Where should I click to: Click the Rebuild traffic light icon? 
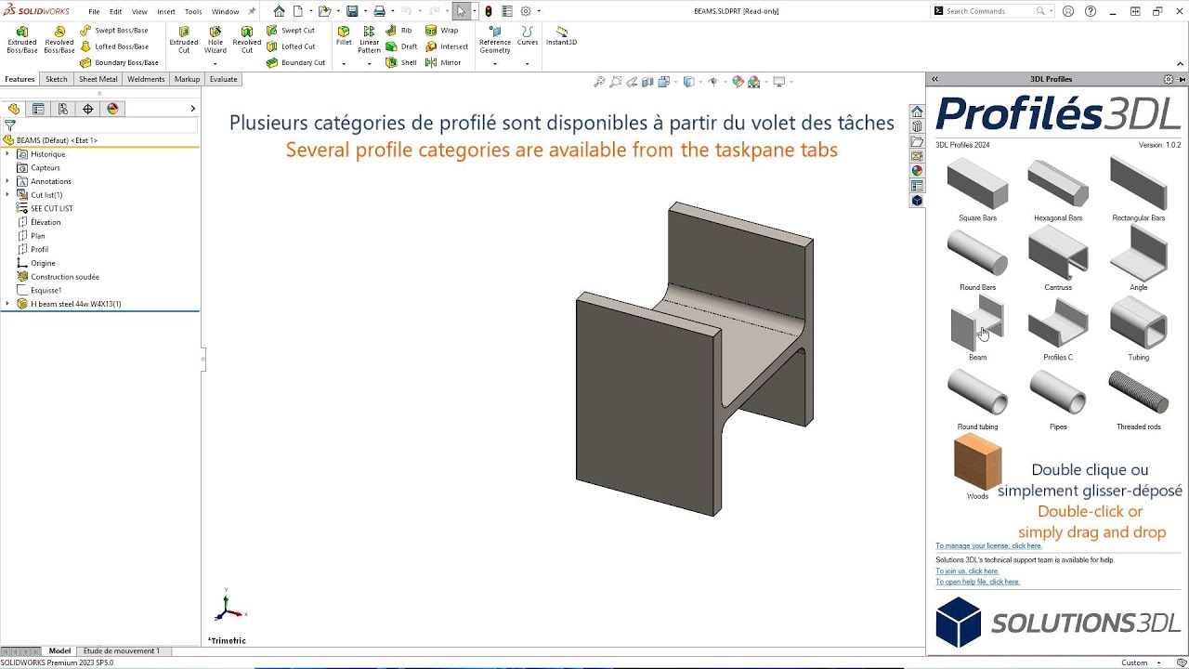click(489, 11)
